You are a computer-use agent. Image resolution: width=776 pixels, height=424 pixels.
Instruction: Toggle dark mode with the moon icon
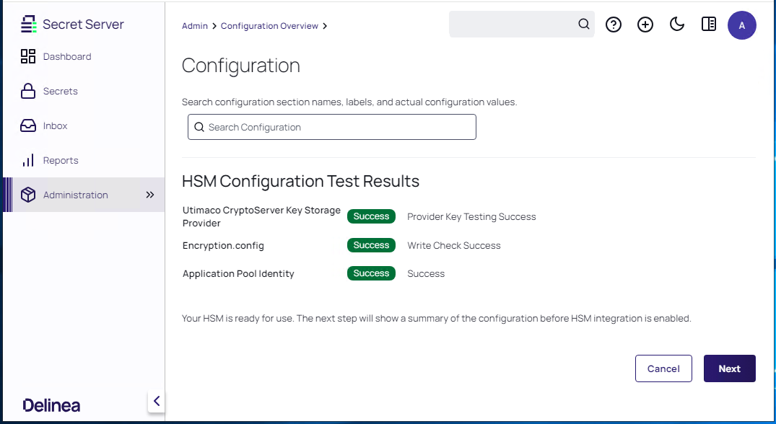pyautogui.click(x=676, y=24)
